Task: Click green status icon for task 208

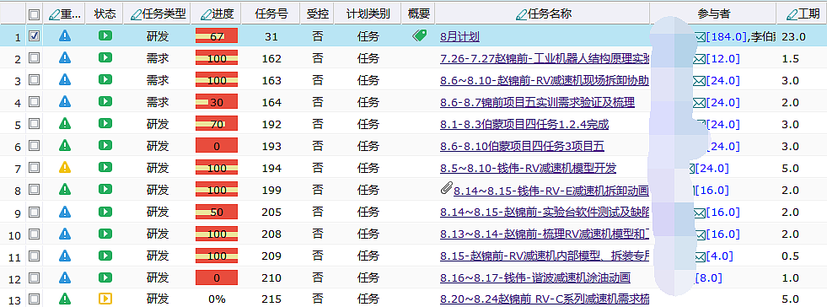Action: pos(105,233)
